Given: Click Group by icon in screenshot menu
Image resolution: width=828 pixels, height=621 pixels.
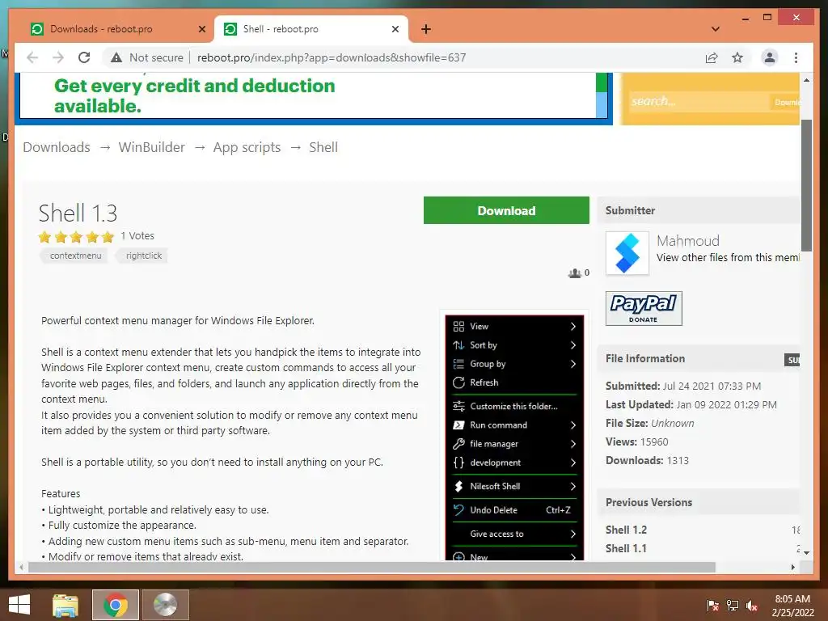Looking at the screenshot, I should coord(458,364).
